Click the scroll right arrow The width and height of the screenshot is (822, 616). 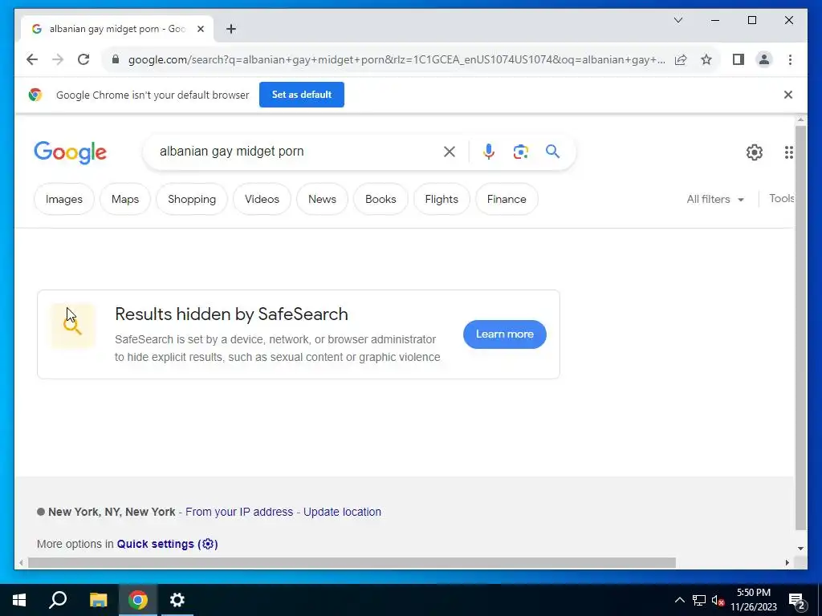tap(787, 562)
